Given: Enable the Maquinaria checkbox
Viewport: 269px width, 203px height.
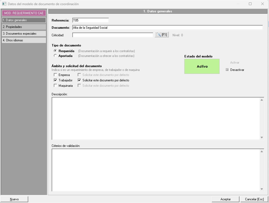Looking at the screenshot, I should [x=55, y=86].
